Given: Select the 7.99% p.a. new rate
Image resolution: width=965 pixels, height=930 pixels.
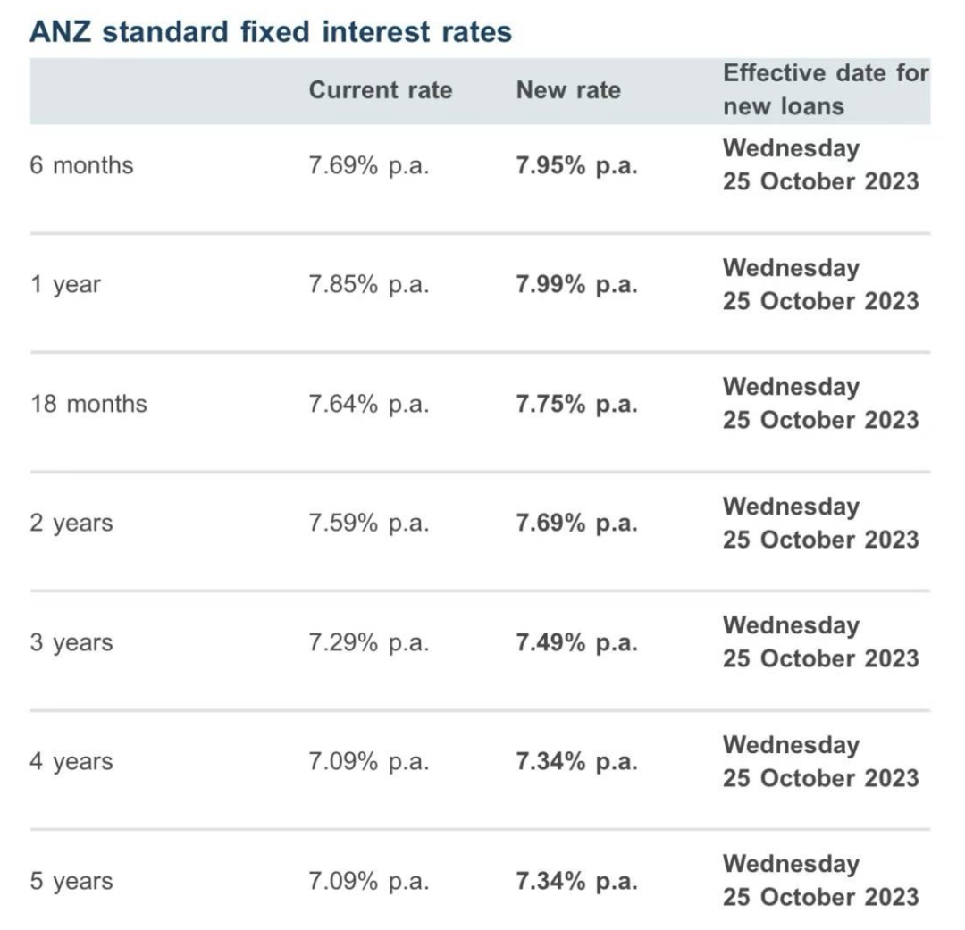Looking at the screenshot, I should [x=576, y=285].
